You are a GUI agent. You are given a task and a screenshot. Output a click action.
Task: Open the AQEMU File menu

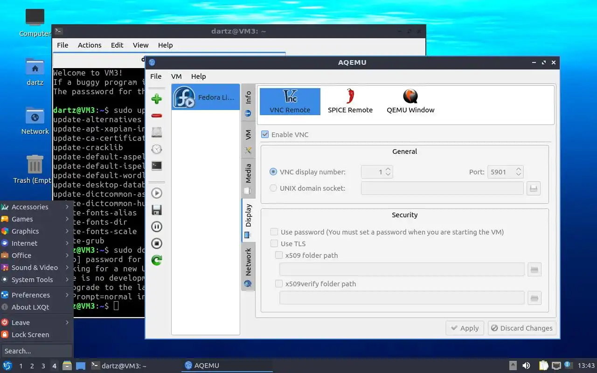[x=156, y=76]
